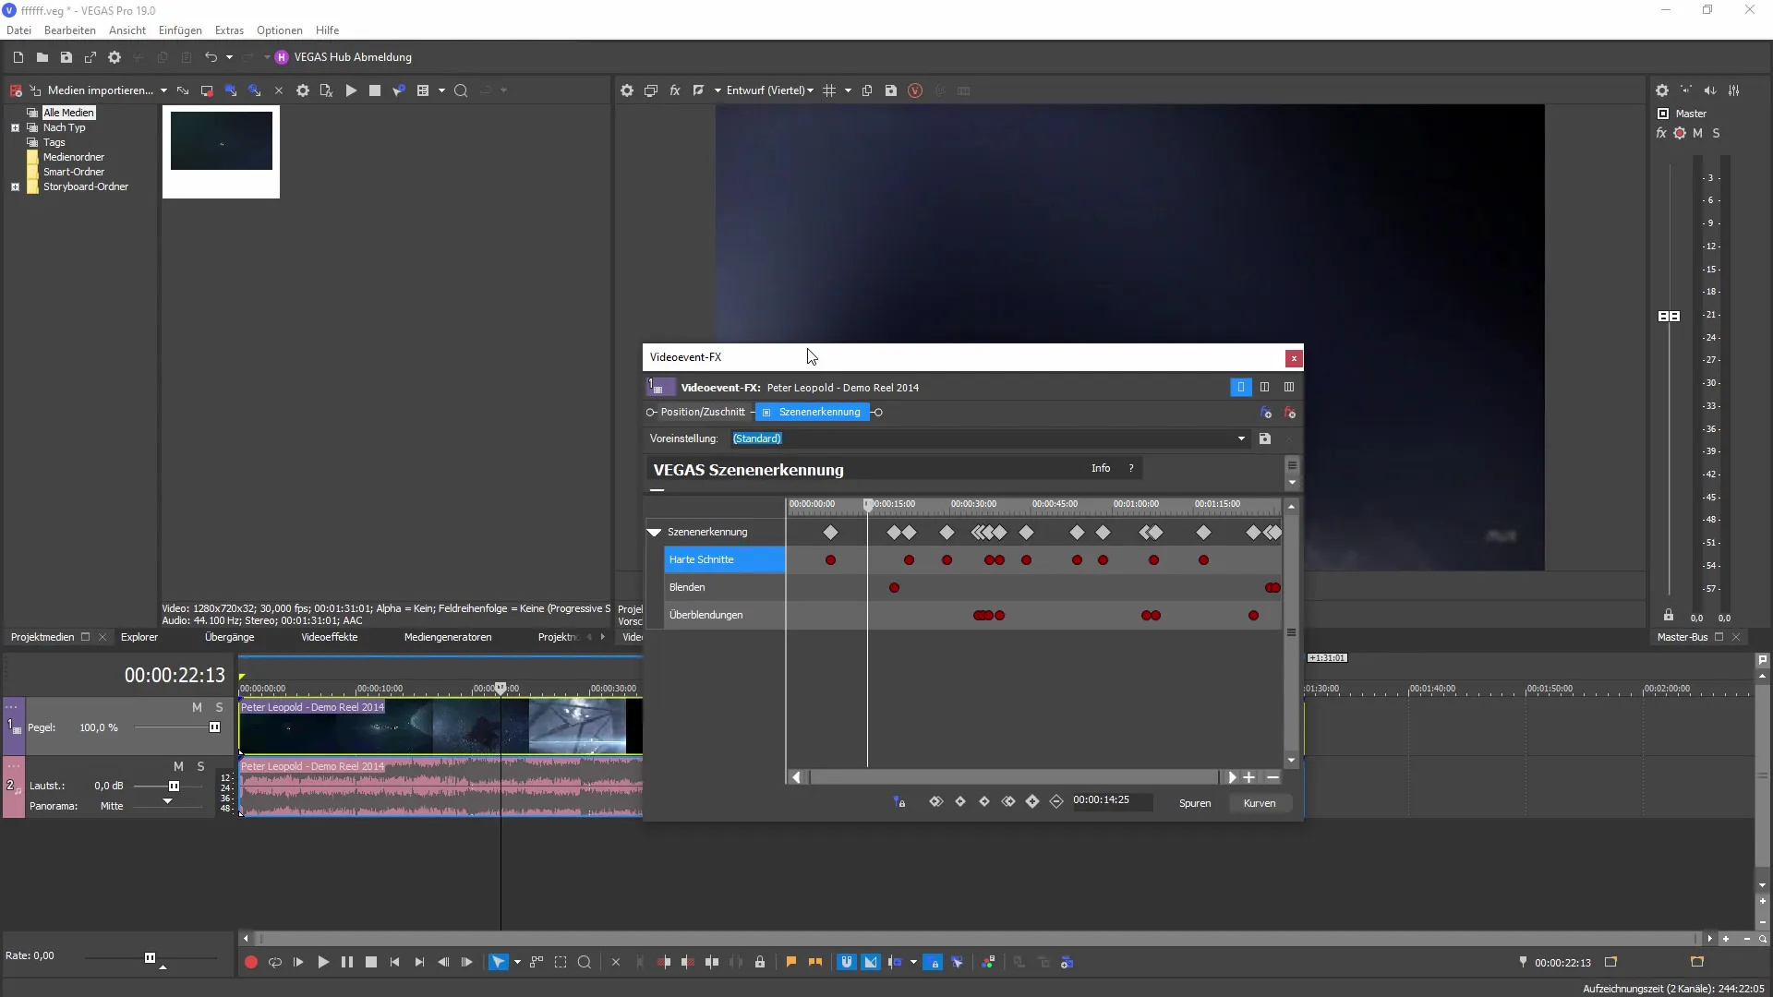
Task: Jump to the project start
Action: point(394,962)
